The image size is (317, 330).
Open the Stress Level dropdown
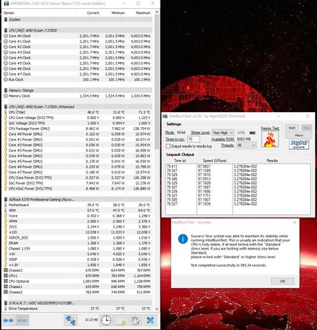coord(223,133)
